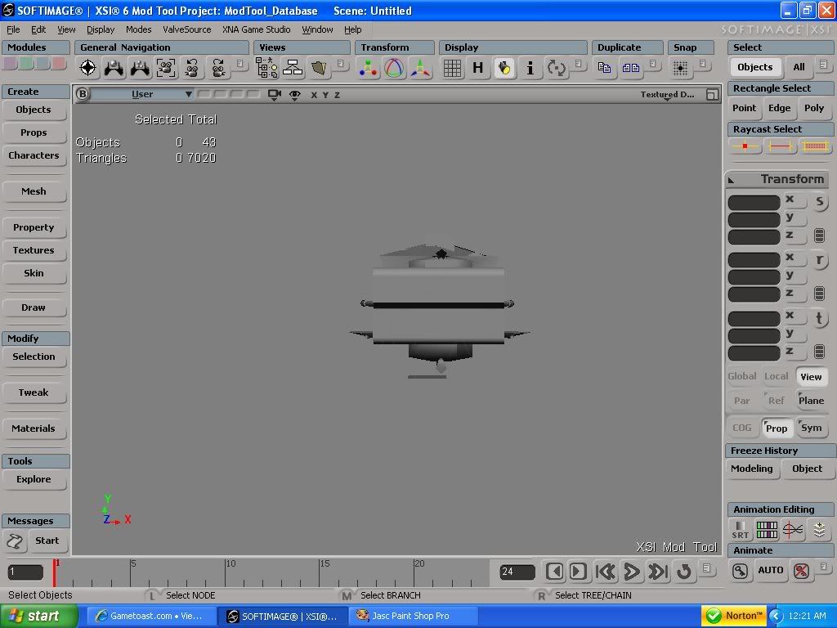Click the second Duplicate icon
This screenshot has width=837, height=628.
coord(630,67)
